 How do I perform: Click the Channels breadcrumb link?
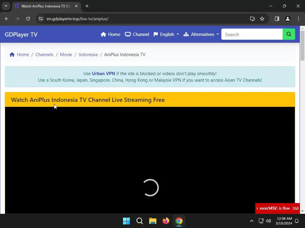point(44,55)
